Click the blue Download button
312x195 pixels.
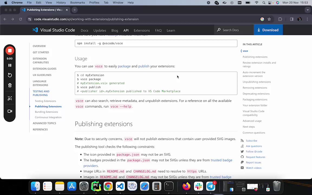pos(268,30)
